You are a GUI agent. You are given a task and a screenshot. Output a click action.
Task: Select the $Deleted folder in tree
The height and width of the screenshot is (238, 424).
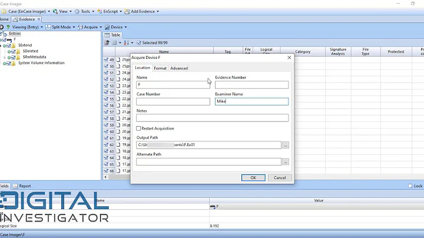30,51
